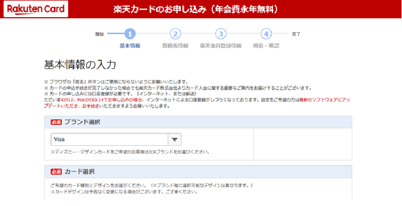Click step 1 circle 基本情報
Image resolution: width=402 pixels, height=206 pixels.
[130, 34]
